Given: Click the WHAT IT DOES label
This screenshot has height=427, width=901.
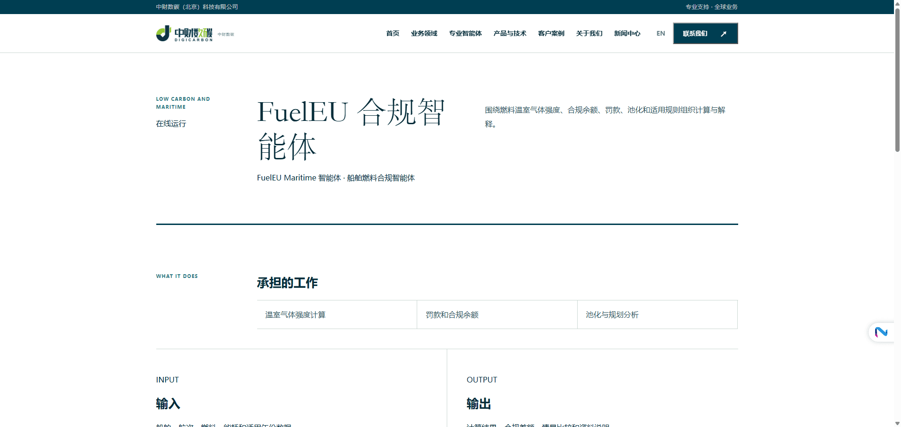Looking at the screenshot, I should [177, 276].
